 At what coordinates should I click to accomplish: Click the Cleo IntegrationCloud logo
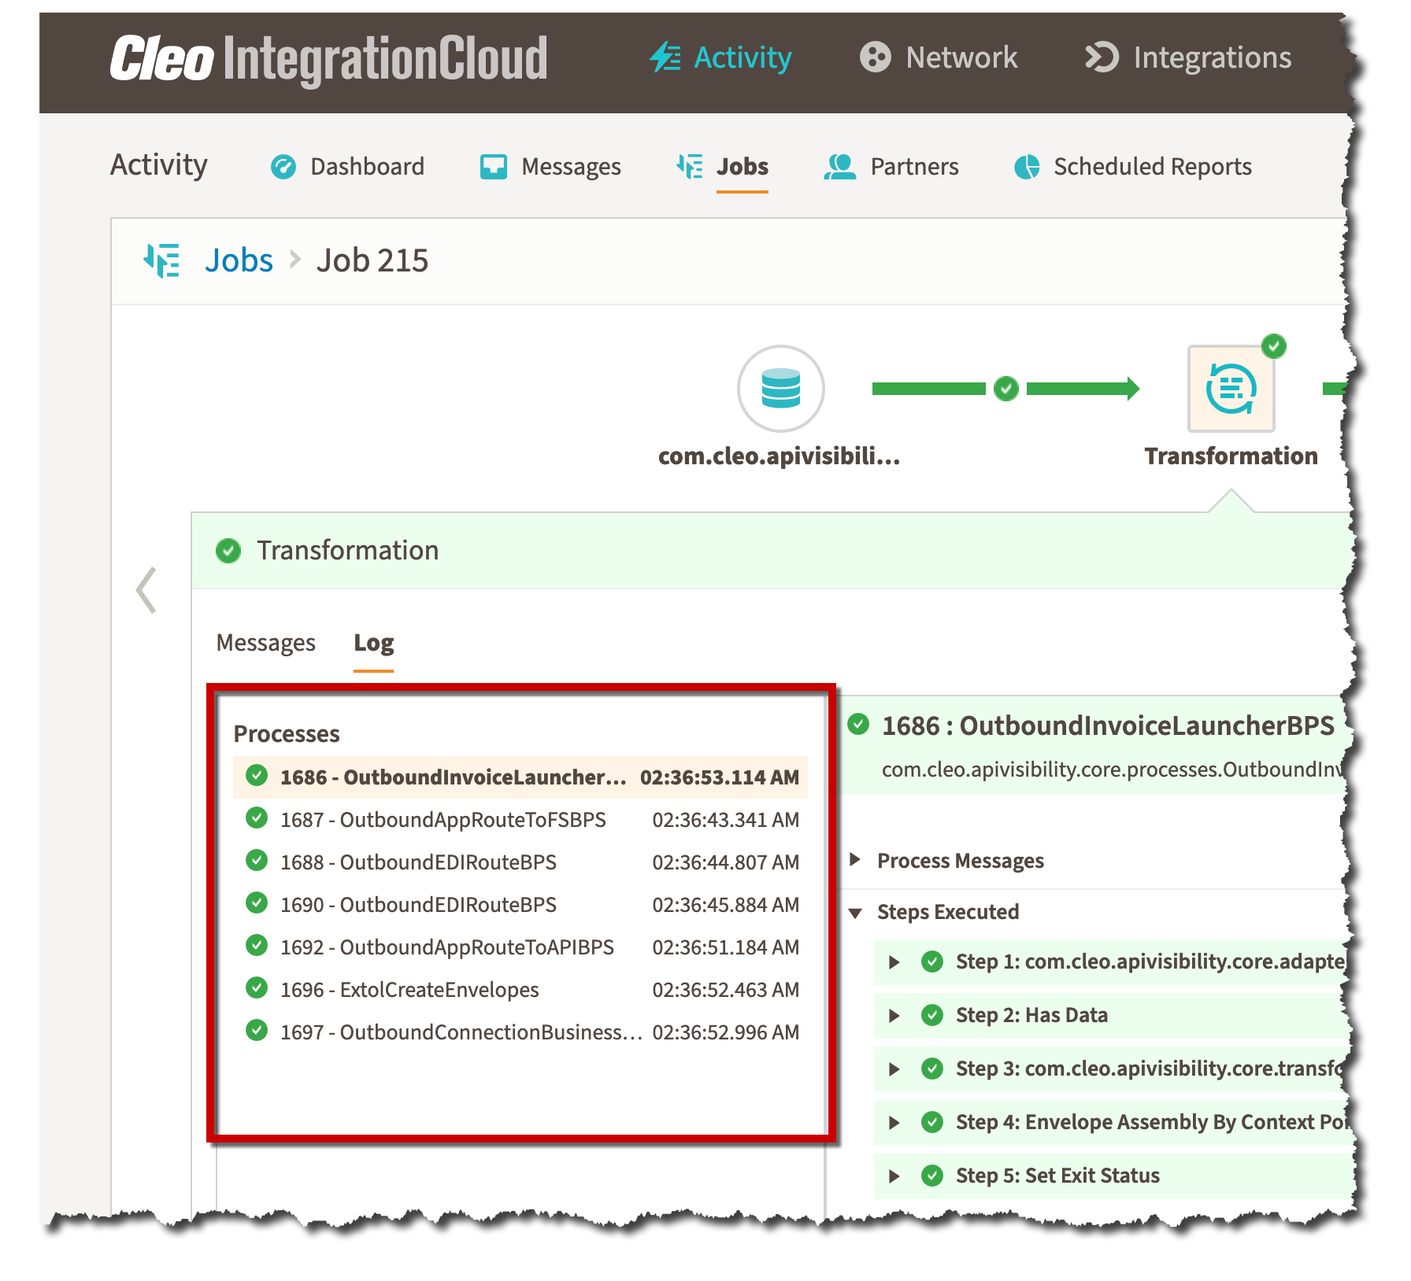click(x=328, y=59)
